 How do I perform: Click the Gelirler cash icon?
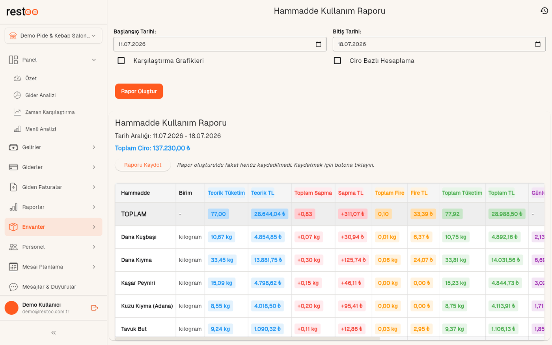pyautogui.click(x=13, y=147)
